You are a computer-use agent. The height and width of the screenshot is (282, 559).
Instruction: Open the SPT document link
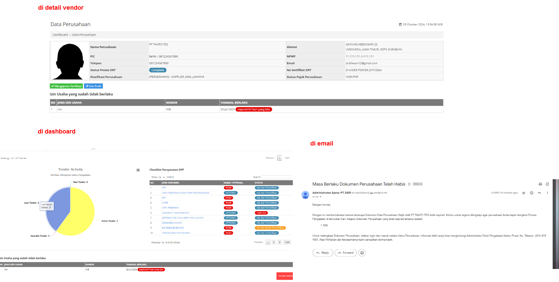pyautogui.click(x=164, y=198)
